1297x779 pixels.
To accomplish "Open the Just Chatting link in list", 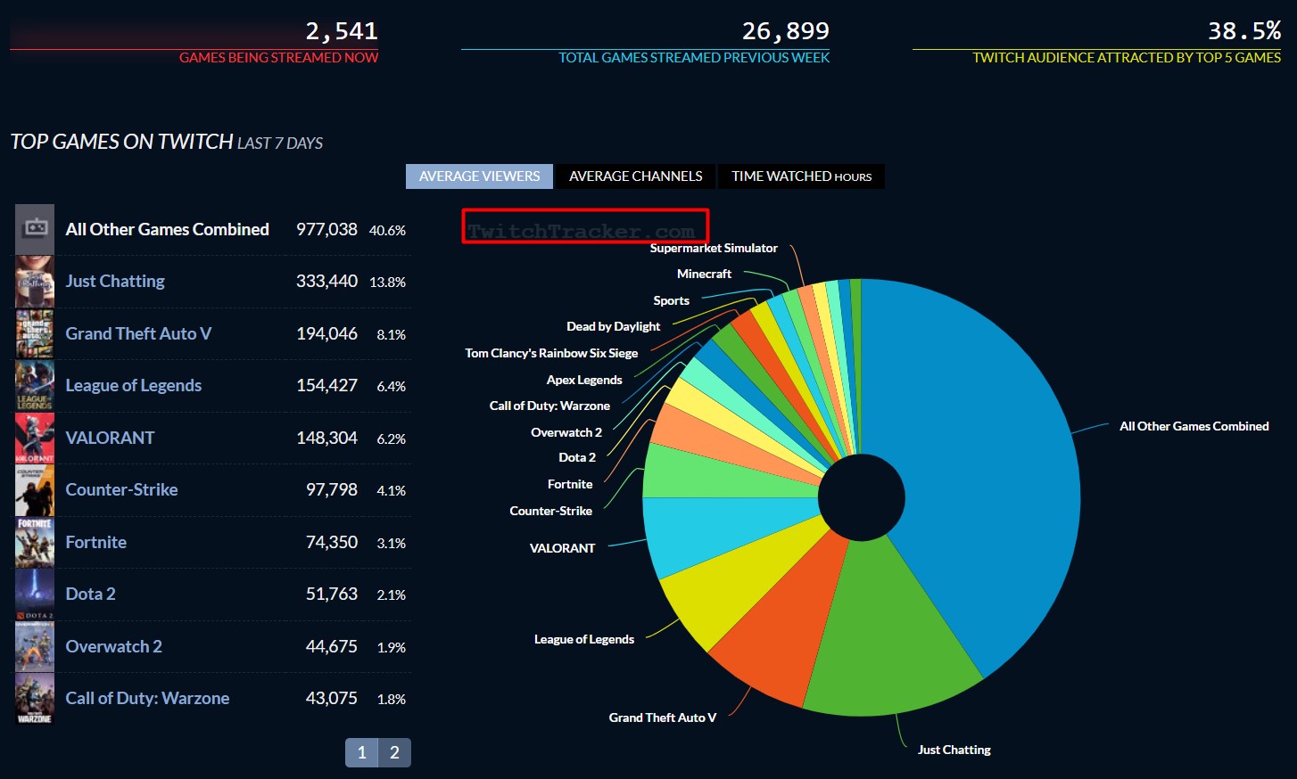I will pyautogui.click(x=115, y=281).
